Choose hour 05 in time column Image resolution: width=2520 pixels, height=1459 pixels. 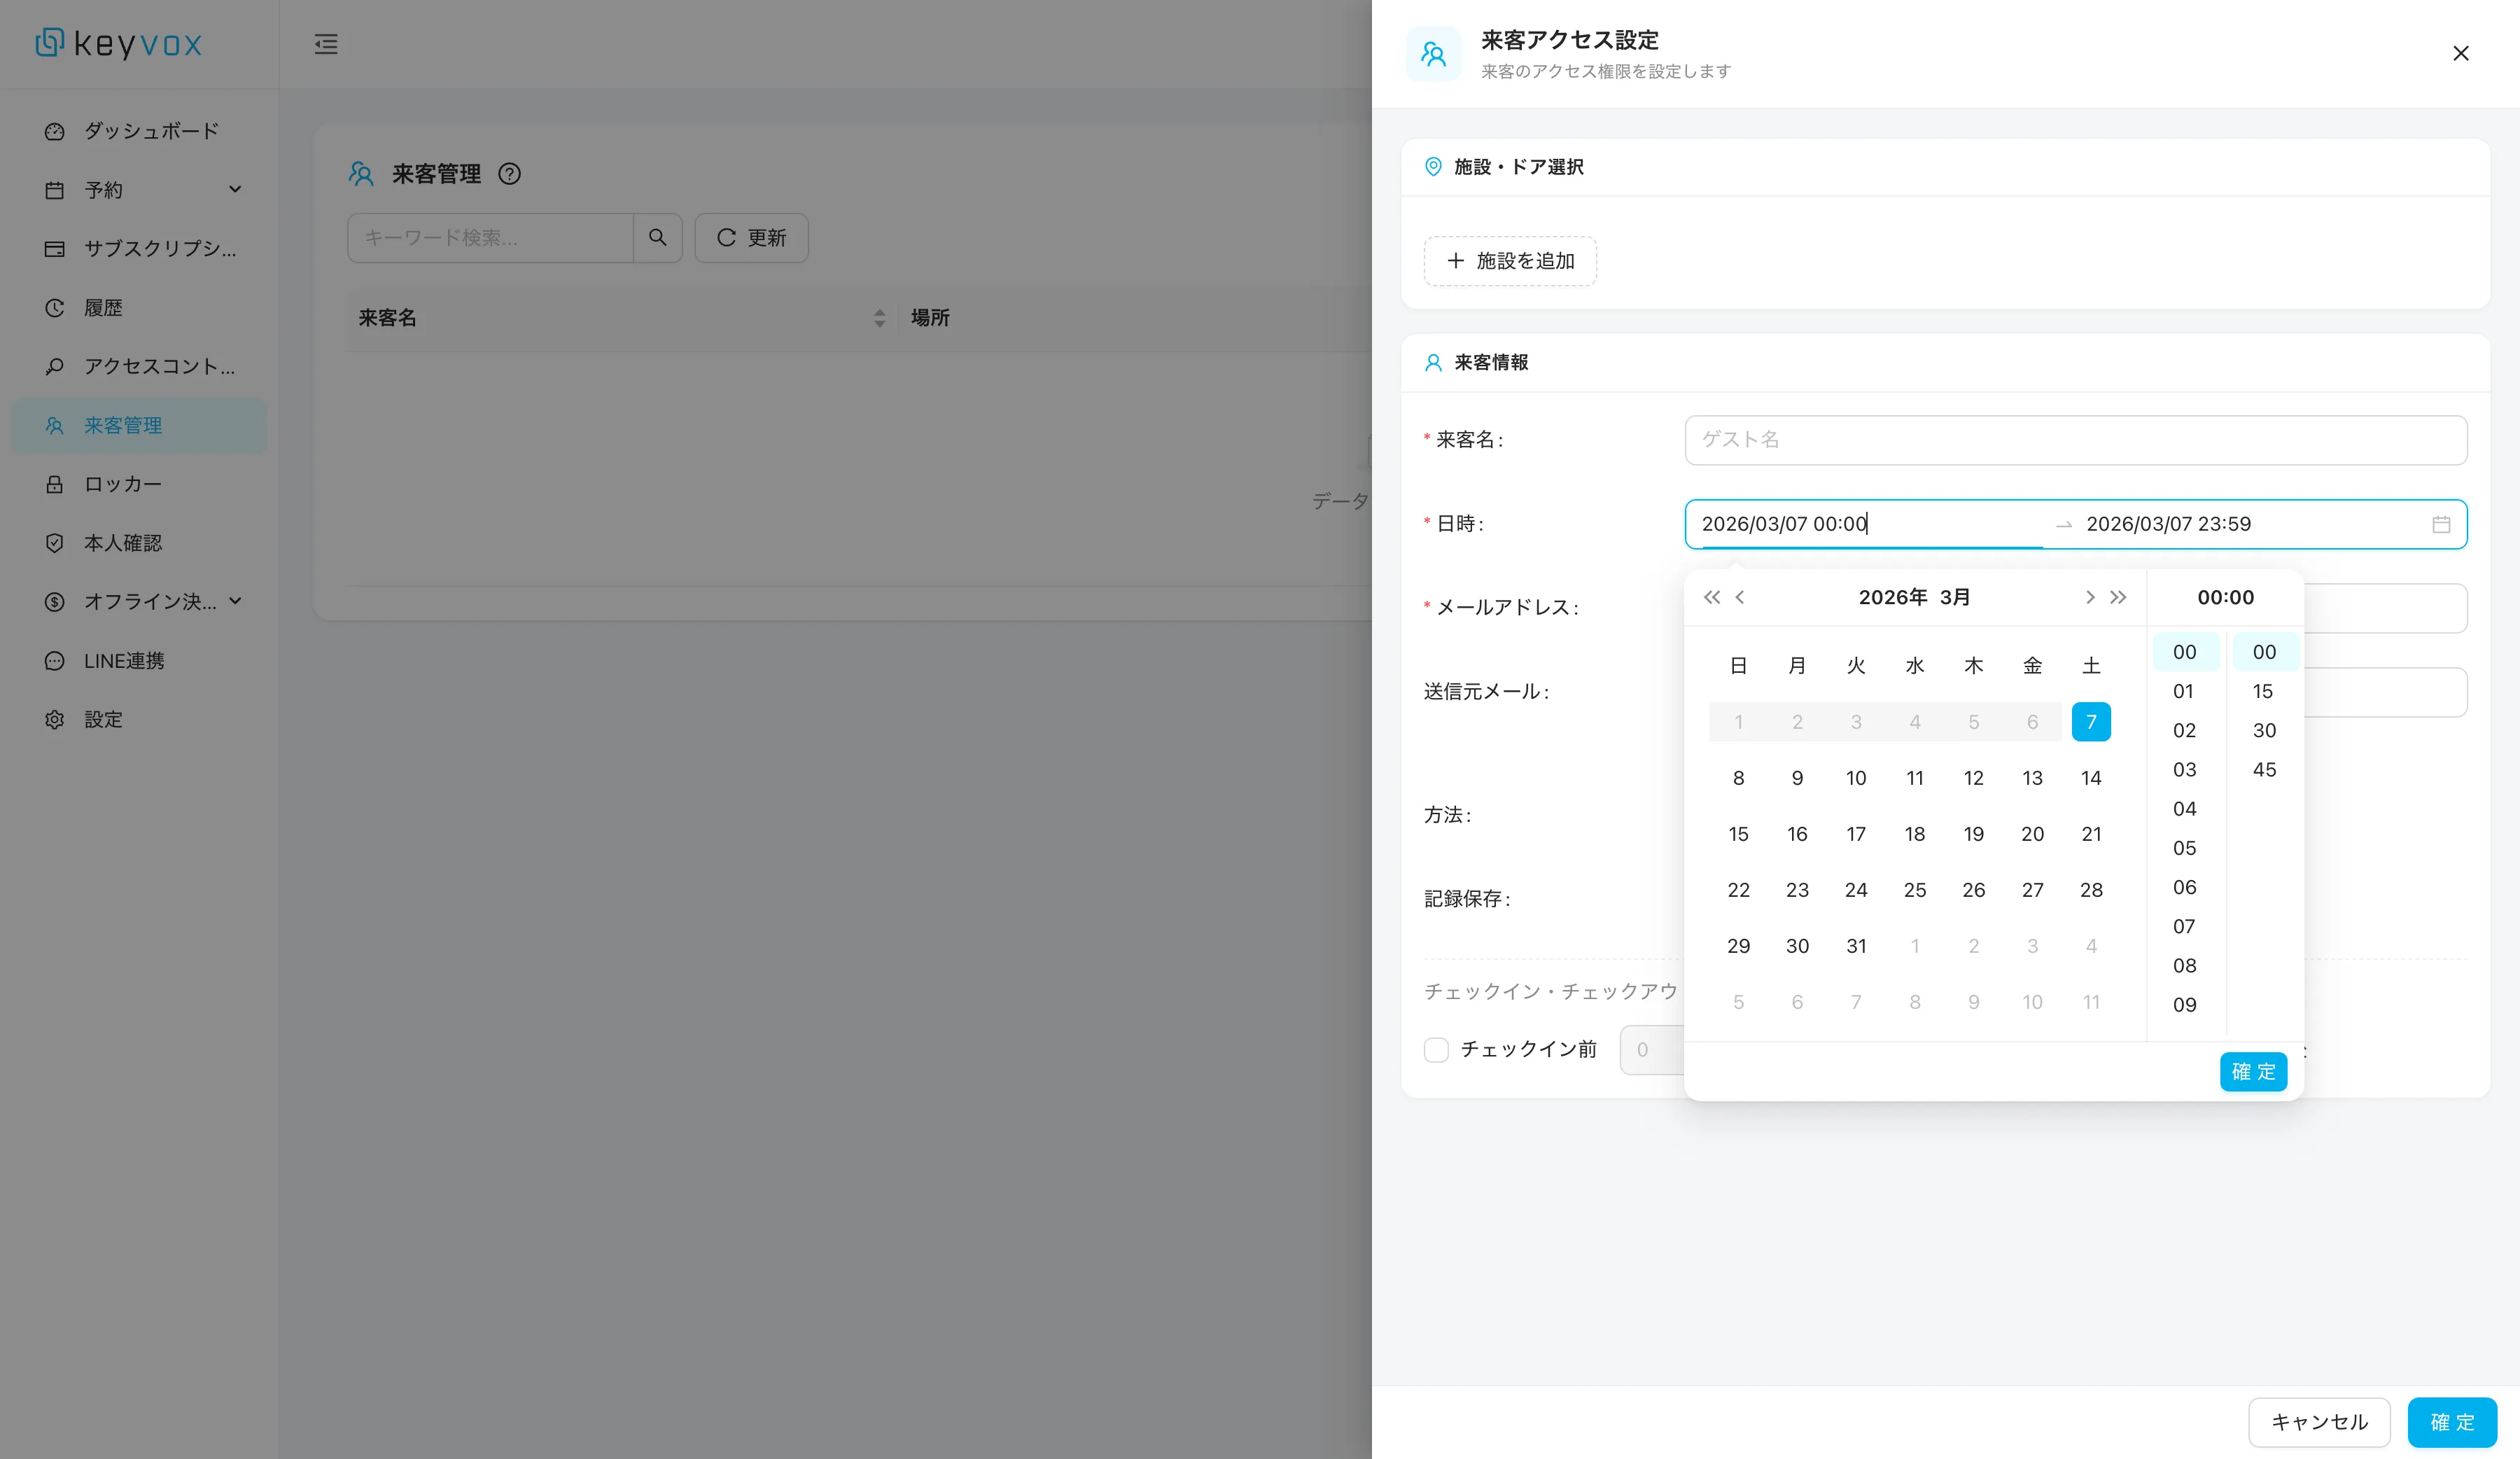tap(2184, 848)
